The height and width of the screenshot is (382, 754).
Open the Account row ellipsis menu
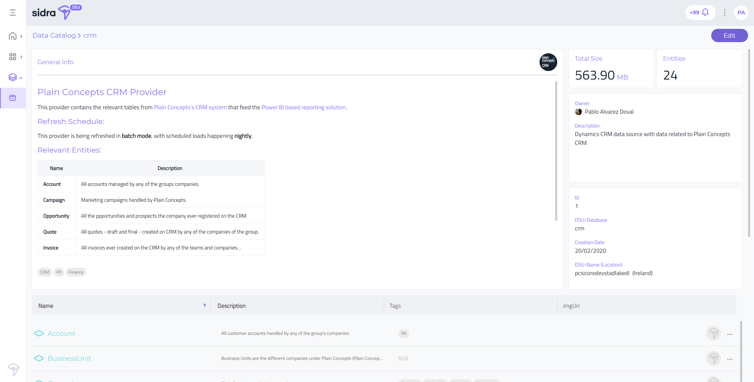(x=730, y=334)
